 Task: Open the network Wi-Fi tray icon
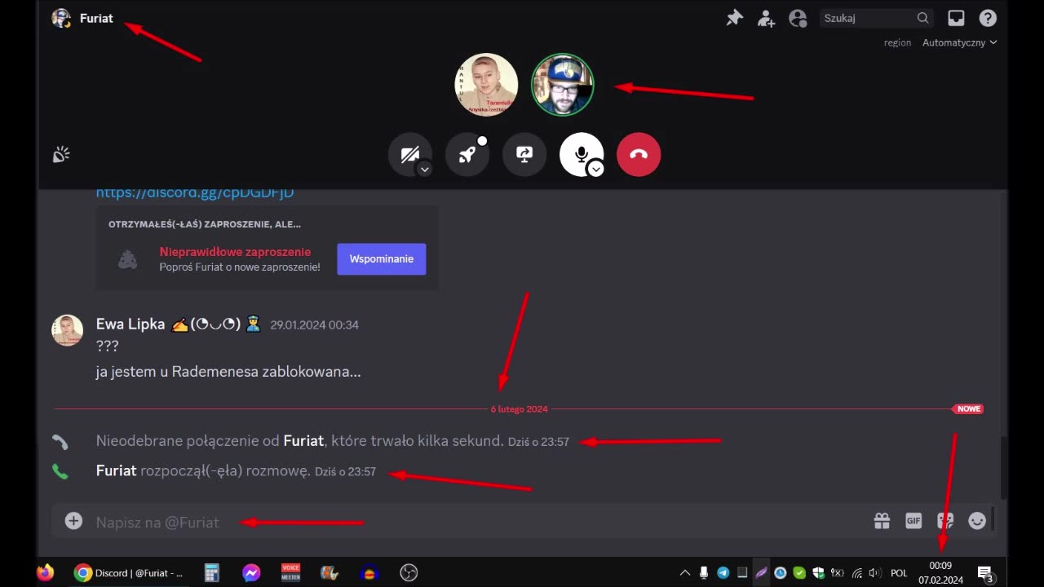tap(857, 573)
